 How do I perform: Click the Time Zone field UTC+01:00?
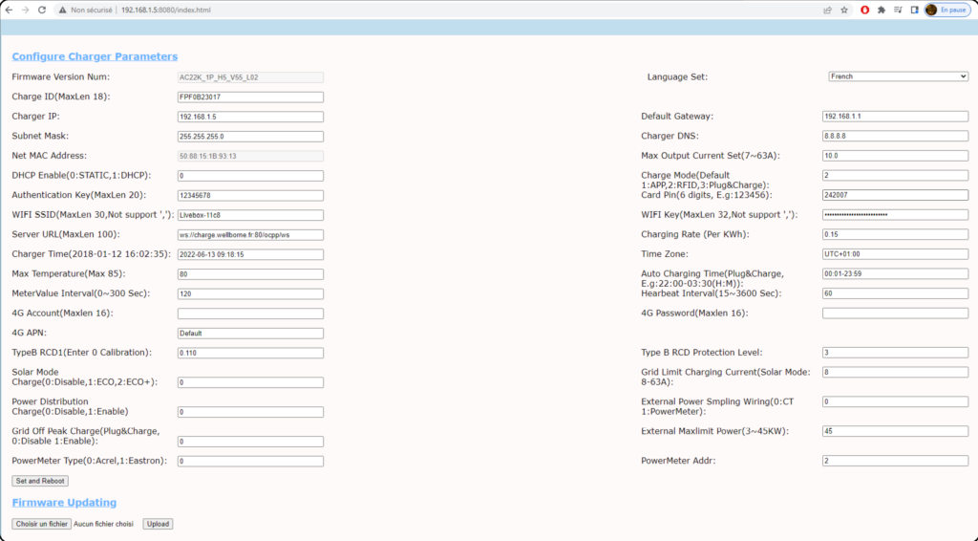click(x=895, y=254)
